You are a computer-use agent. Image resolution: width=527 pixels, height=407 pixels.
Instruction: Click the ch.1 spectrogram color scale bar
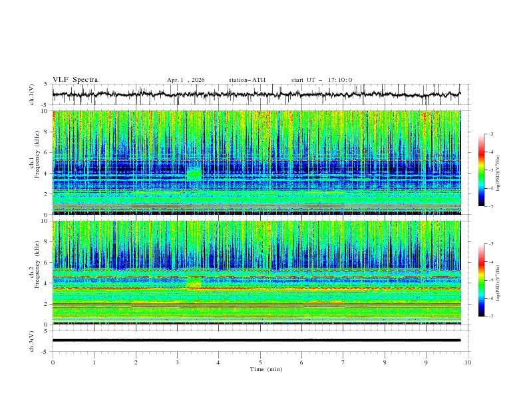[x=482, y=170]
